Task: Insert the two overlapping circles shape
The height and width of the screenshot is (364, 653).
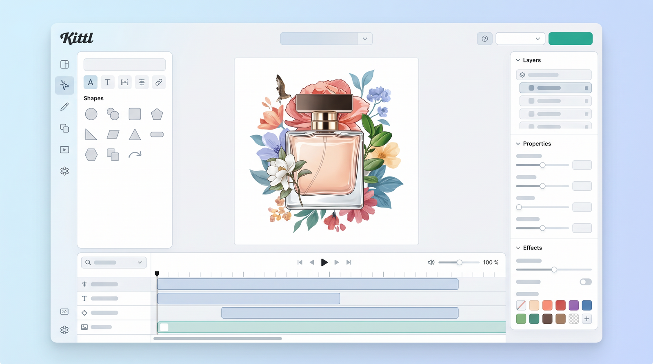Action: 113,114
